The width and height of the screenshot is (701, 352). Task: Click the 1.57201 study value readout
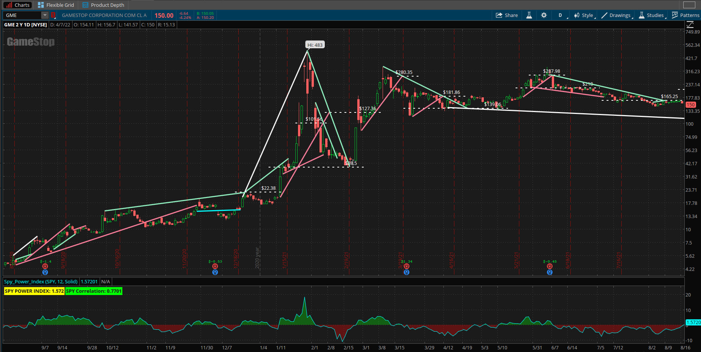[89, 281]
